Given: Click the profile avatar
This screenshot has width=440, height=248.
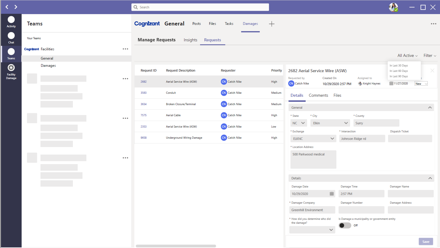Looking at the screenshot, I should click(x=393, y=7).
